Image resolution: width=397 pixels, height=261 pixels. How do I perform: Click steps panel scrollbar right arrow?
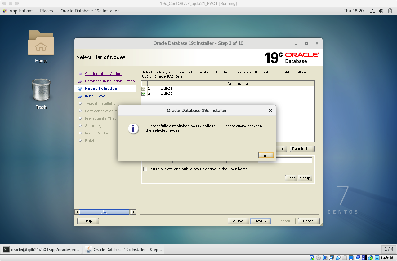pyautogui.click(x=134, y=212)
